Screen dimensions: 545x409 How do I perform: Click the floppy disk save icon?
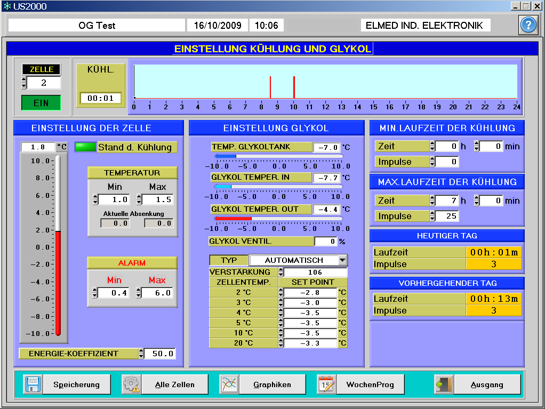(x=33, y=384)
